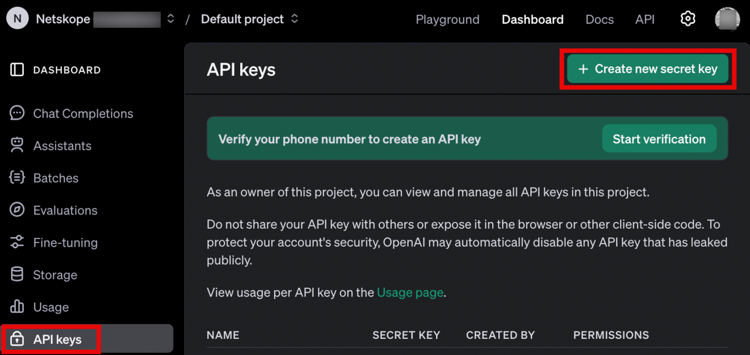Click the API keys padlock icon

pyautogui.click(x=17, y=339)
